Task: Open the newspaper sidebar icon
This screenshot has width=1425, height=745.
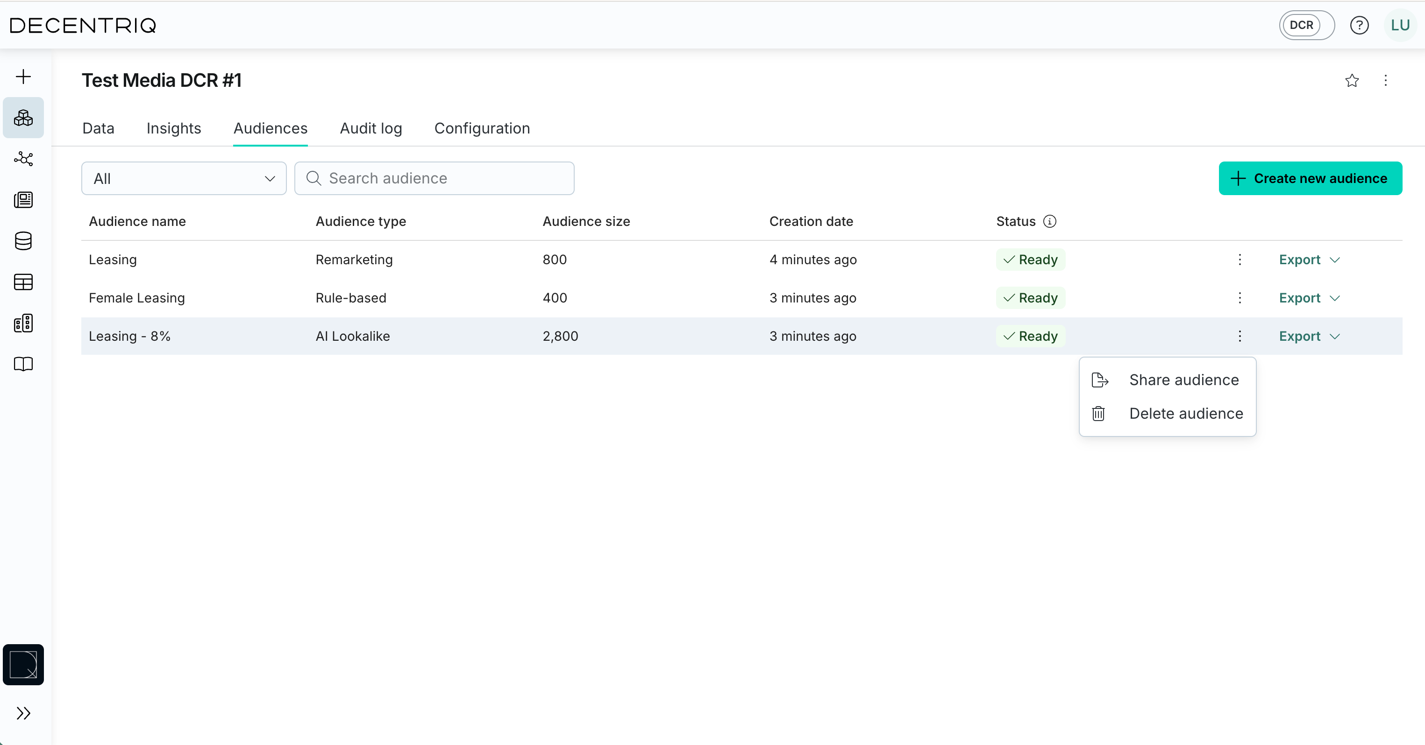Action: (23, 199)
